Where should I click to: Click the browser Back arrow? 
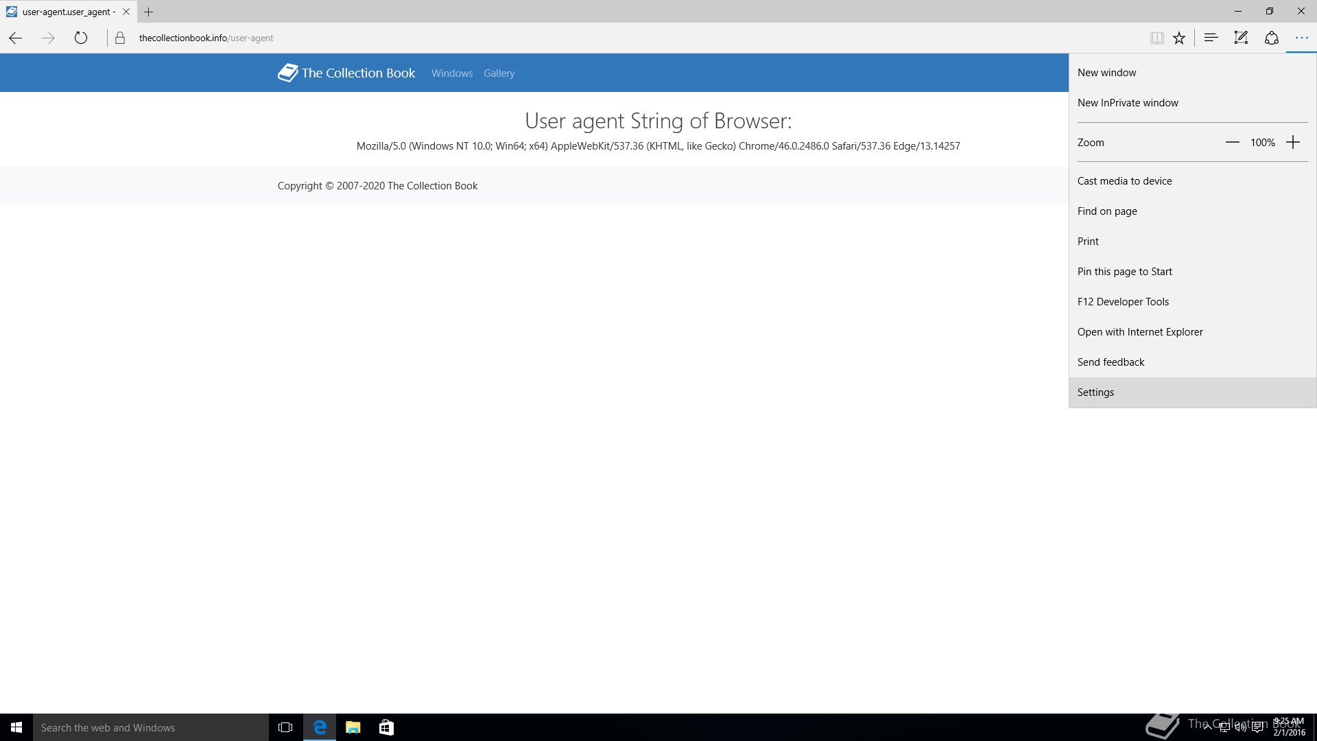pos(16,38)
